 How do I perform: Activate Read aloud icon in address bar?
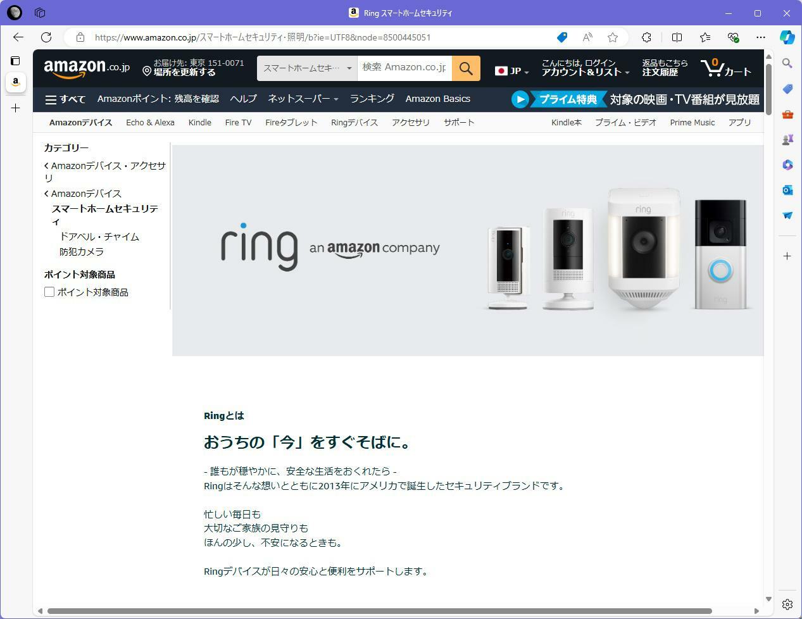click(587, 37)
